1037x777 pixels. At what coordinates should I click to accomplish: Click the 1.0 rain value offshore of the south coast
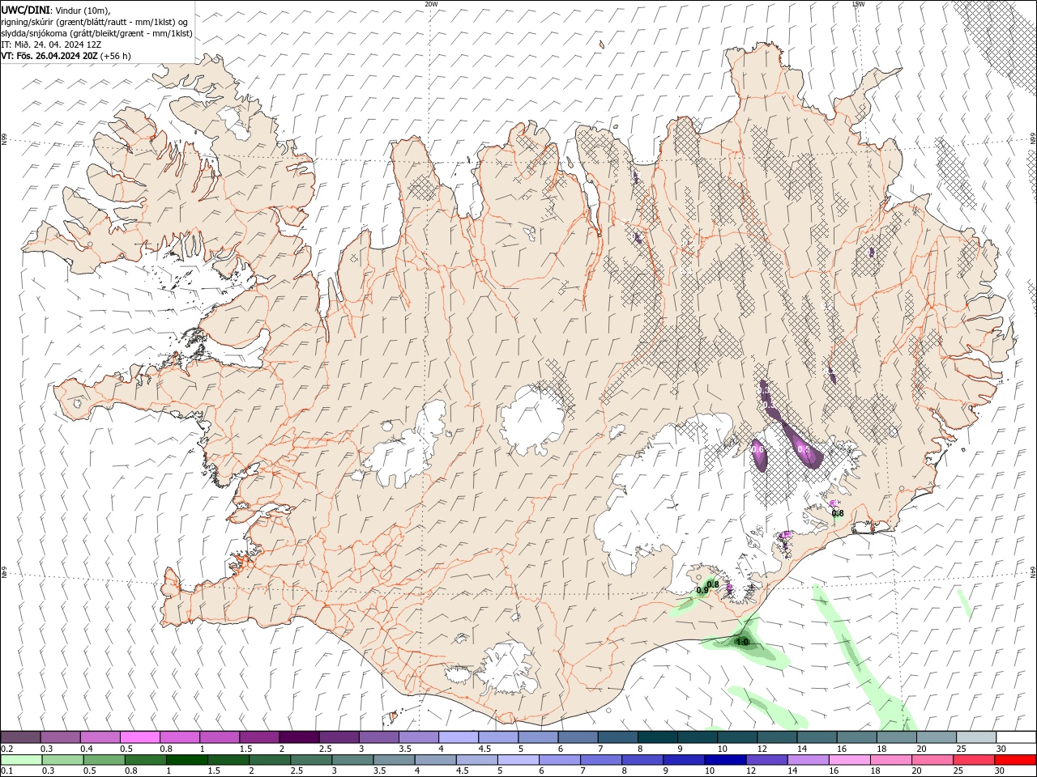(x=742, y=642)
